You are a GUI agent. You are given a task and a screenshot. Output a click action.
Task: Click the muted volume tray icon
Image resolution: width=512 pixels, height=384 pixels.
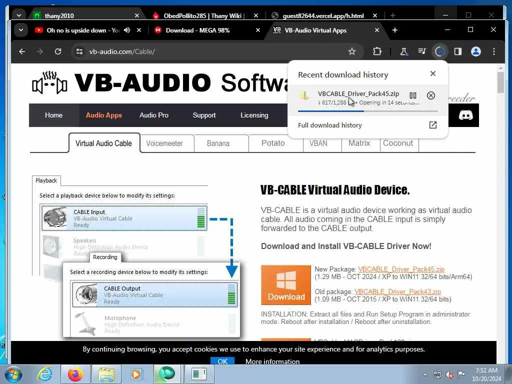point(449,375)
